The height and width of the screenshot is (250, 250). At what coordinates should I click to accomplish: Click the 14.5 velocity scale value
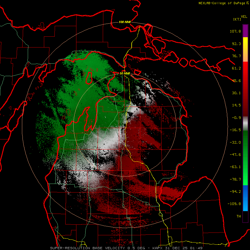click(x=236, y=105)
